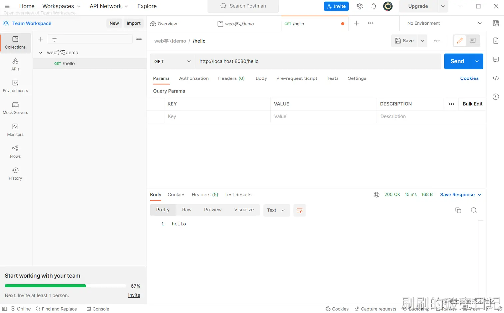Click the Save button
Viewport: 504px width, 313px height.
(404, 41)
